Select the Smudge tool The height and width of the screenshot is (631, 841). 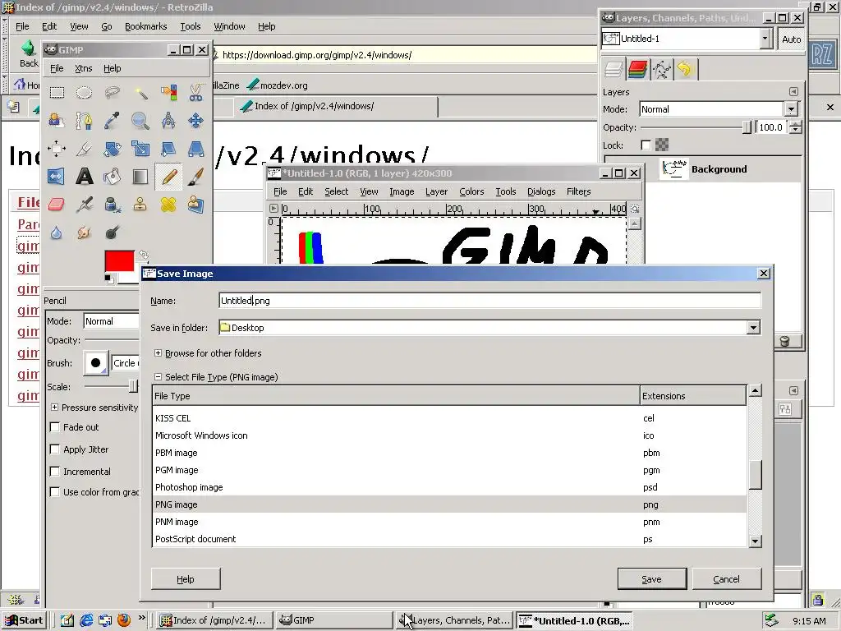click(x=85, y=233)
